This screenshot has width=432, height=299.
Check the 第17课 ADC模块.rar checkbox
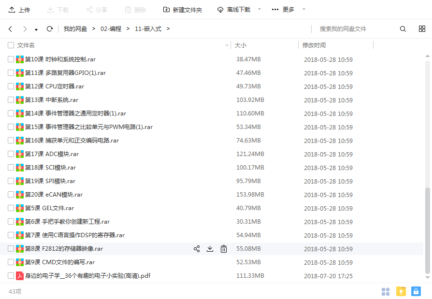coord(11,154)
